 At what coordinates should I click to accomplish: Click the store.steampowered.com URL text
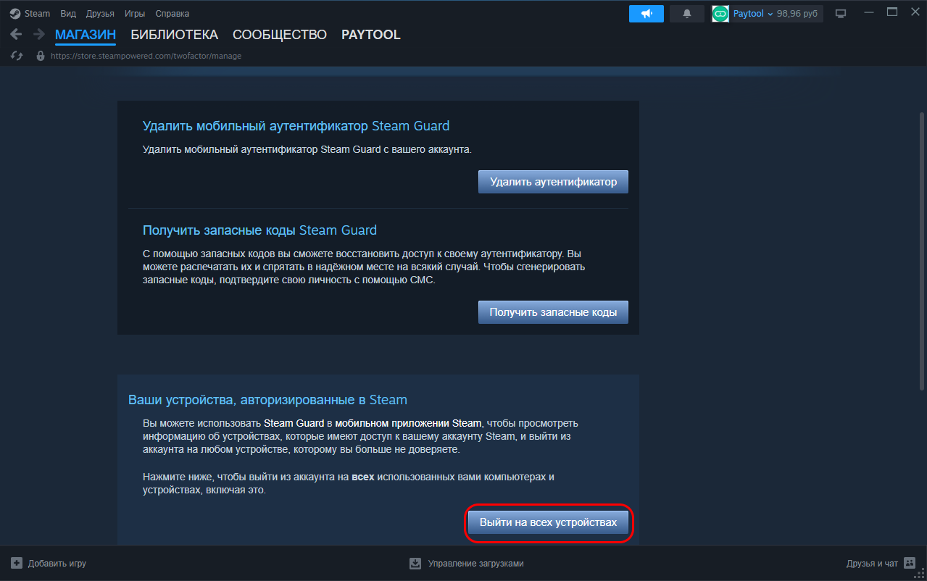[x=146, y=56]
